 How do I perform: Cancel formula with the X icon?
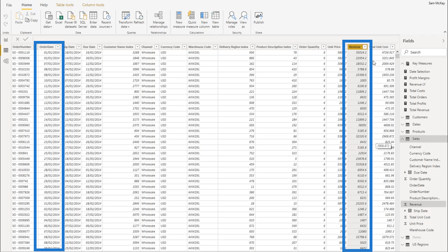18,39
